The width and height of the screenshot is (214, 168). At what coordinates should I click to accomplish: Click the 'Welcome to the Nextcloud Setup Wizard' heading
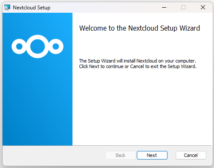pos(139,28)
